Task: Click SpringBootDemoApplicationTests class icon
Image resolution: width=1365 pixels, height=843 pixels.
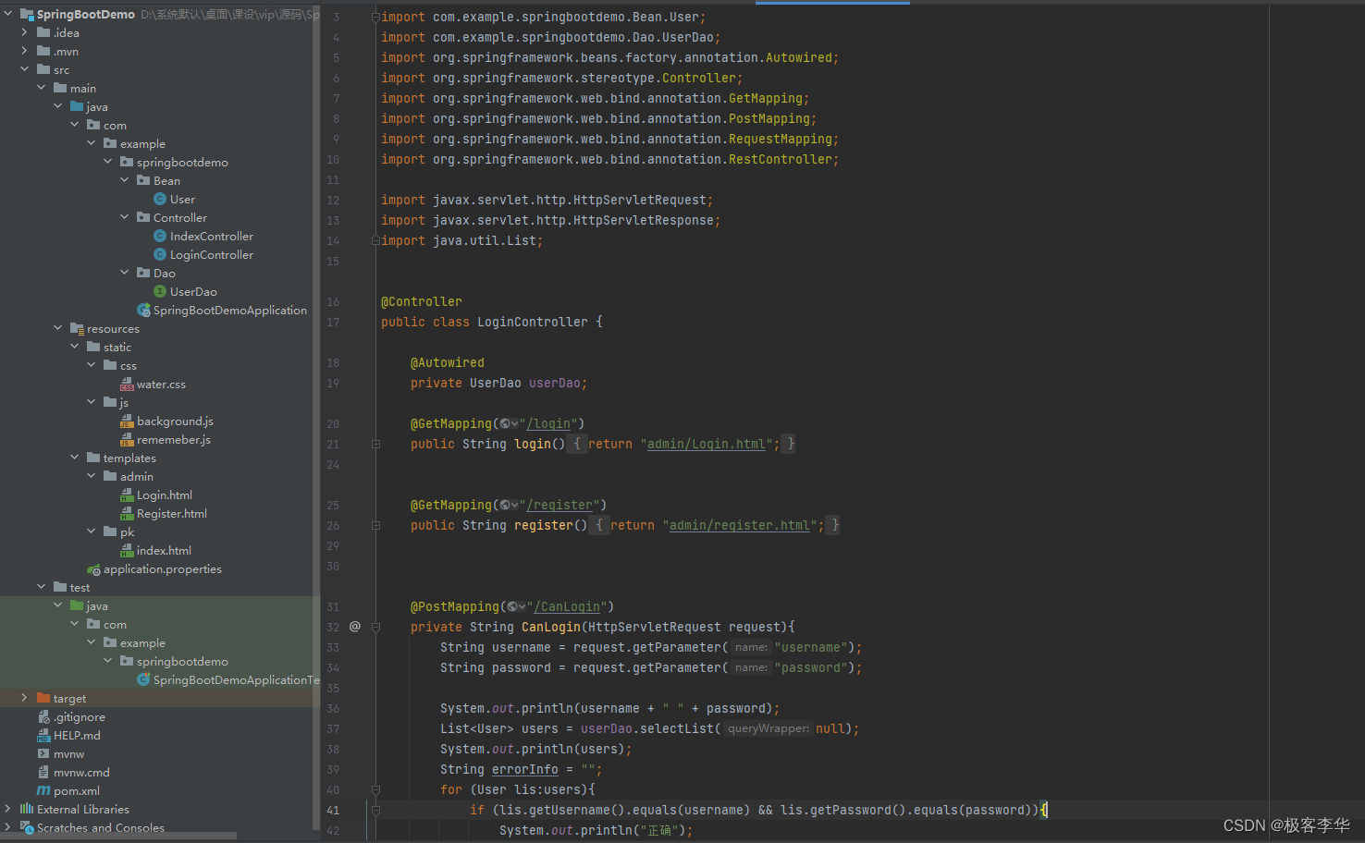Action: (x=143, y=679)
